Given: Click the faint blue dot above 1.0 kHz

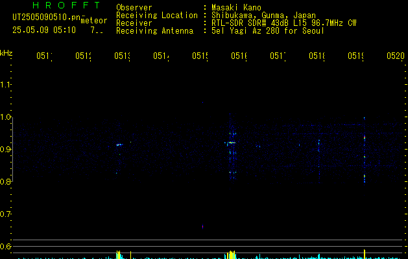Looking at the screenshot, I should click(202, 102).
